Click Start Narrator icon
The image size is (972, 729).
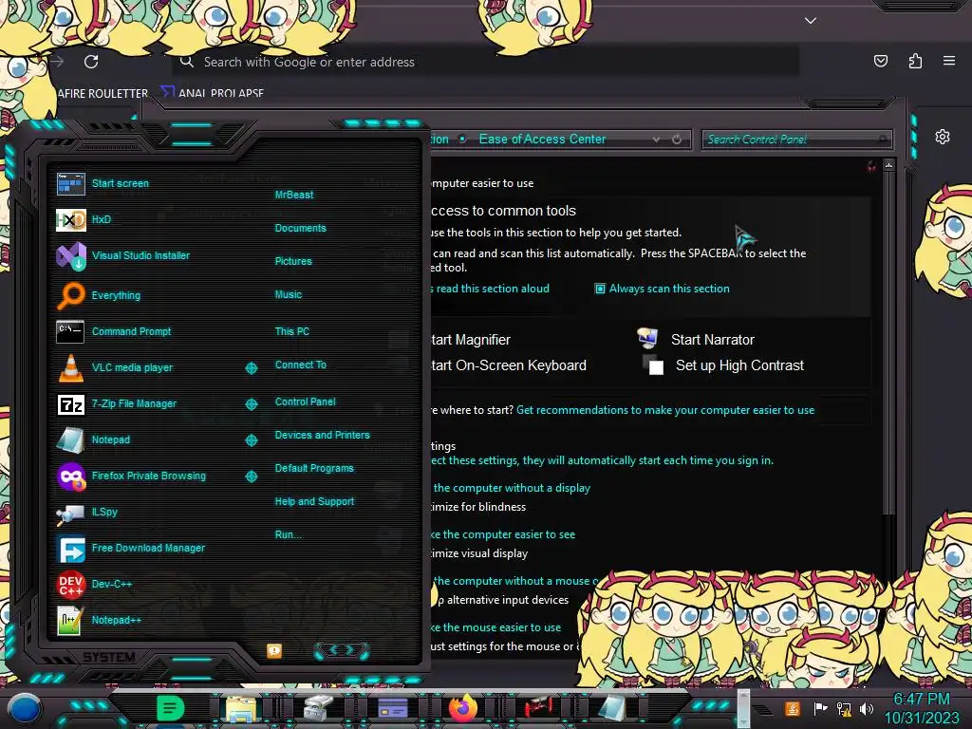647,338
